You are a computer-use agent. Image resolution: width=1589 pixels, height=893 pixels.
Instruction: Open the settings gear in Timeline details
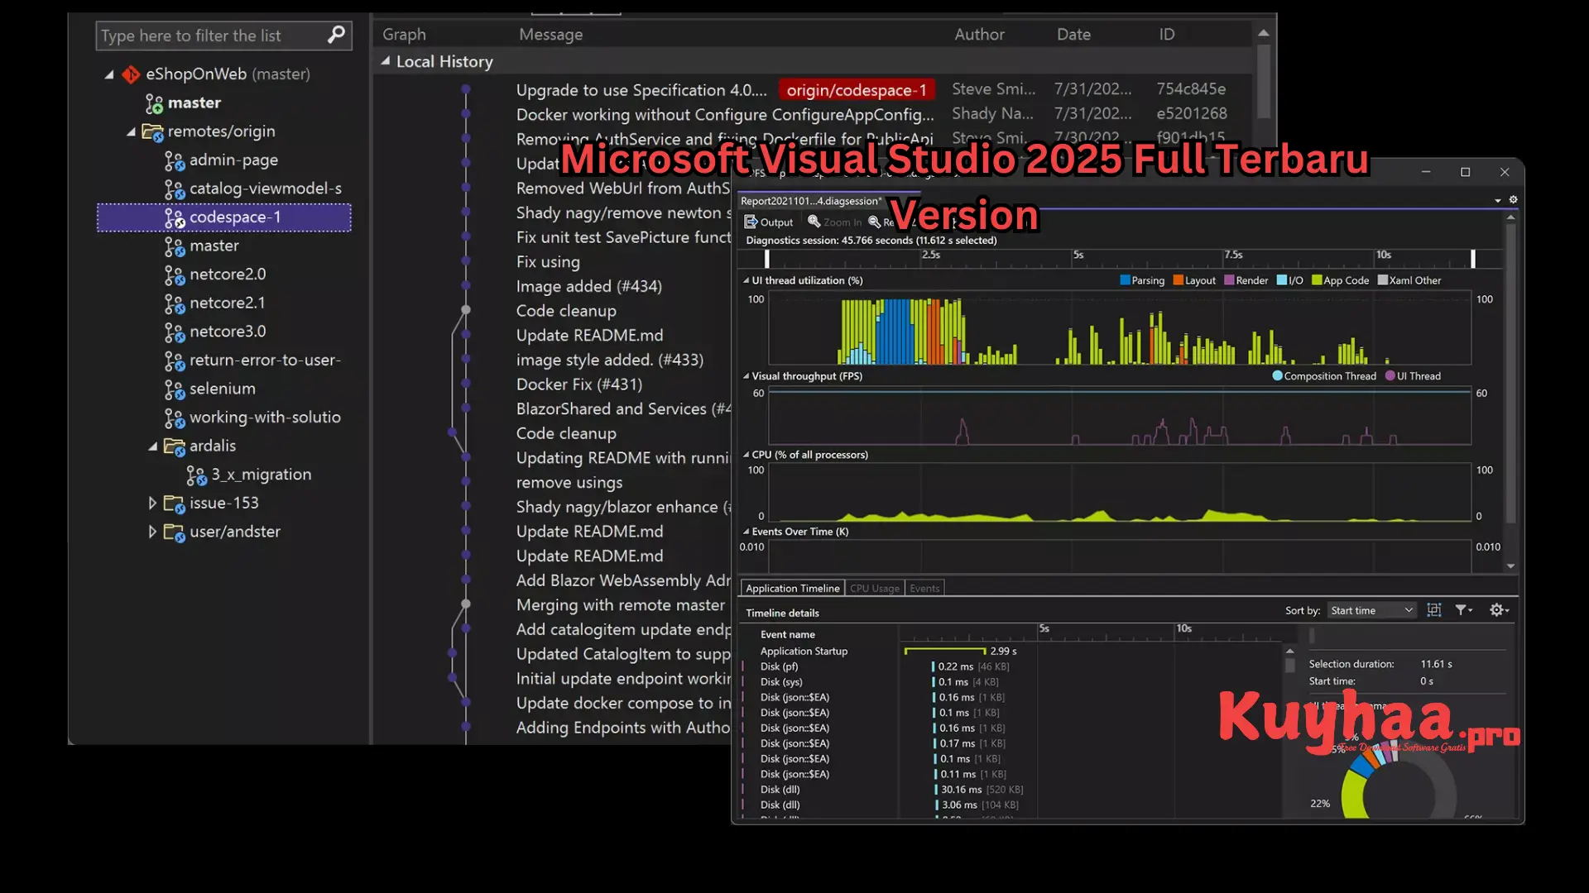coord(1499,610)
